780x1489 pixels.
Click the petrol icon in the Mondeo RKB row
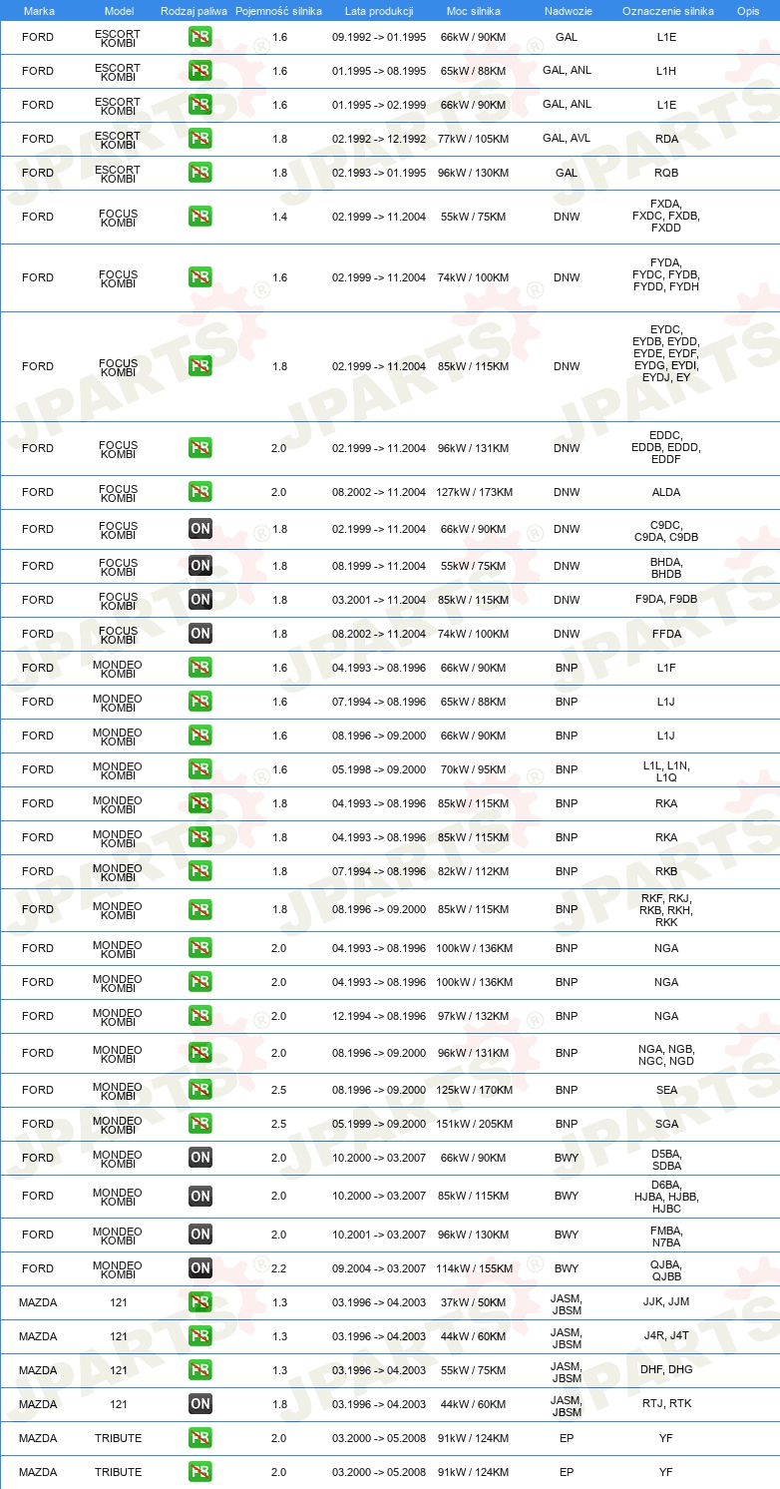tap(200, 871)
